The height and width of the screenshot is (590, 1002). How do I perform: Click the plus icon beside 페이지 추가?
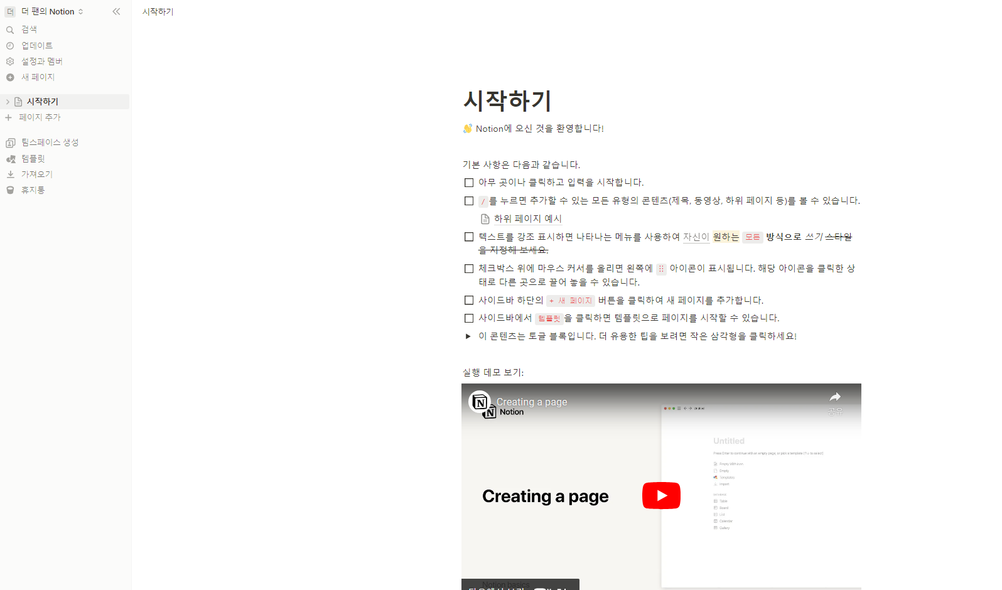pyautogui.click(x=8, y=117)
